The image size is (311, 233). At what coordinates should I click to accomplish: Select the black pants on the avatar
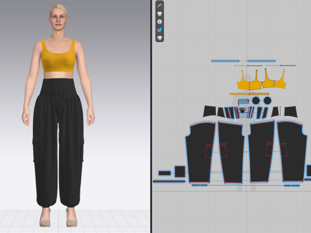58,142
